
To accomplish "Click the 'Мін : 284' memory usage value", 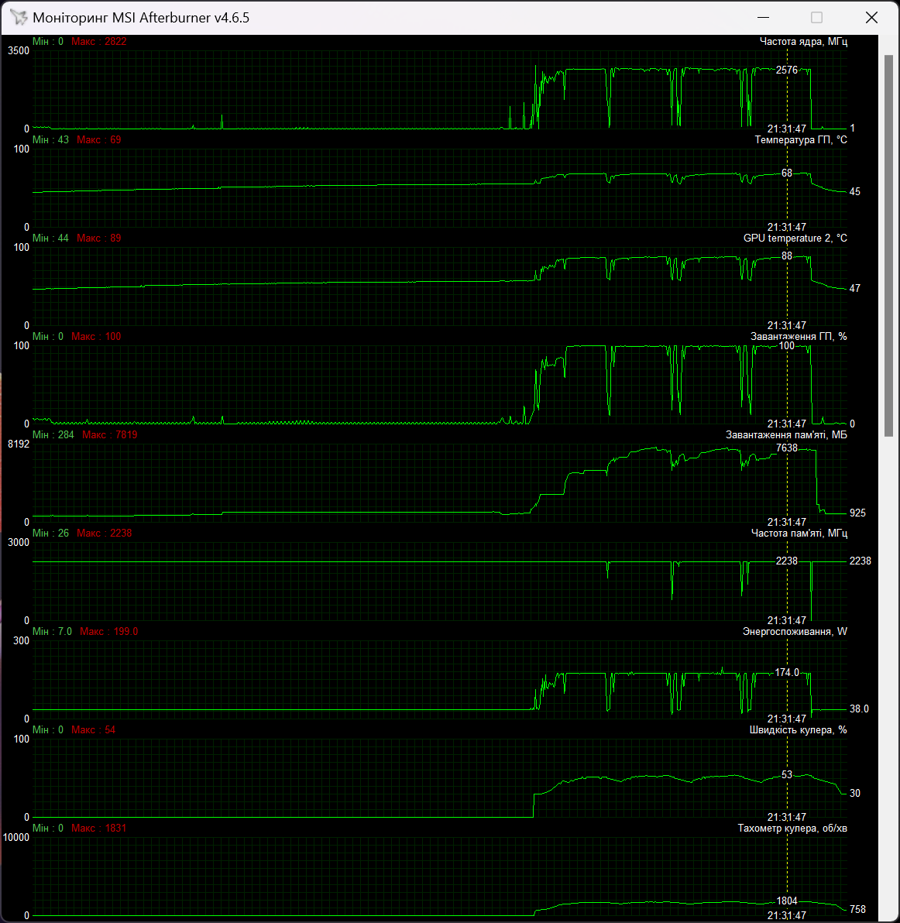I will coord(53,435).
